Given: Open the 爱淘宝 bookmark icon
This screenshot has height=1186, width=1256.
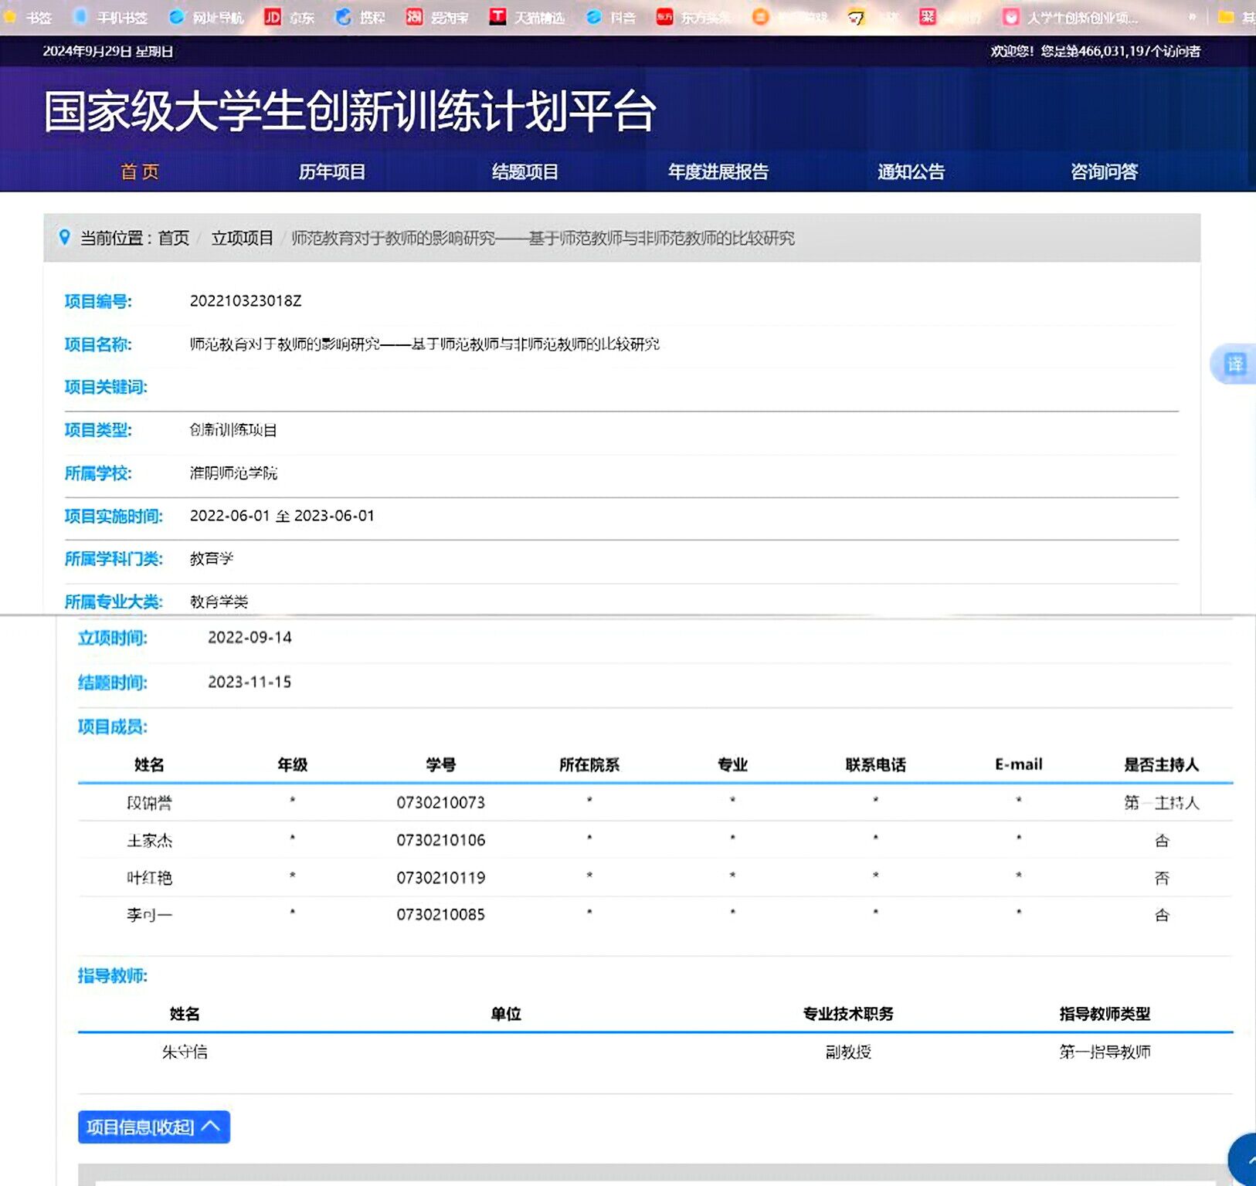Looking at the screenshot, I should coord(415,17).
